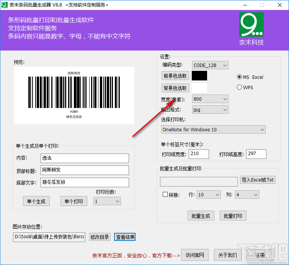The width and height of the screenshot is (289, 265).
Task: Open the OneNote printer selection dropdown
Action: [x=213, y=130]
